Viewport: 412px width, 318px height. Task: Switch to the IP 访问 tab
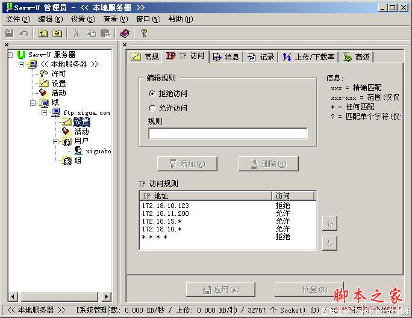click(186, 56)
